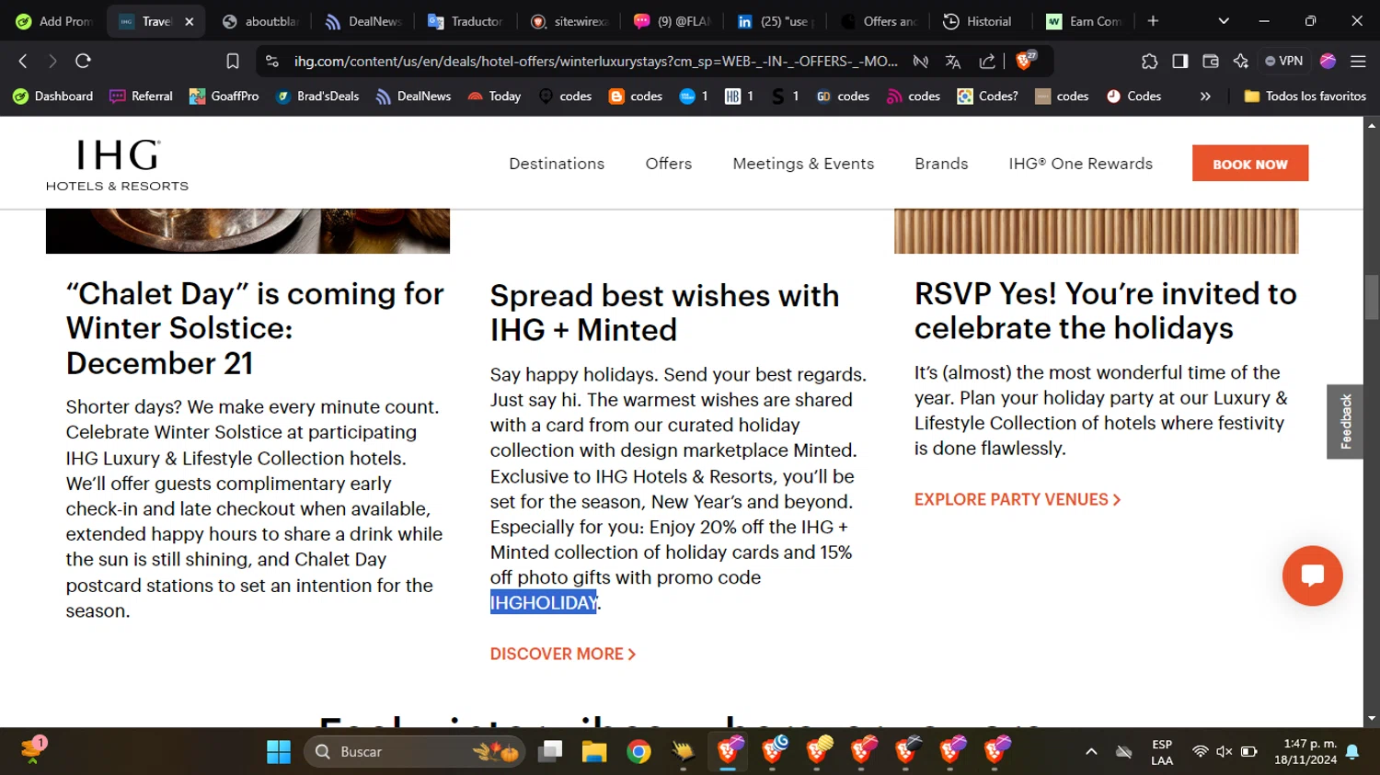Close the active Travel tab

(x=190, y=21)
